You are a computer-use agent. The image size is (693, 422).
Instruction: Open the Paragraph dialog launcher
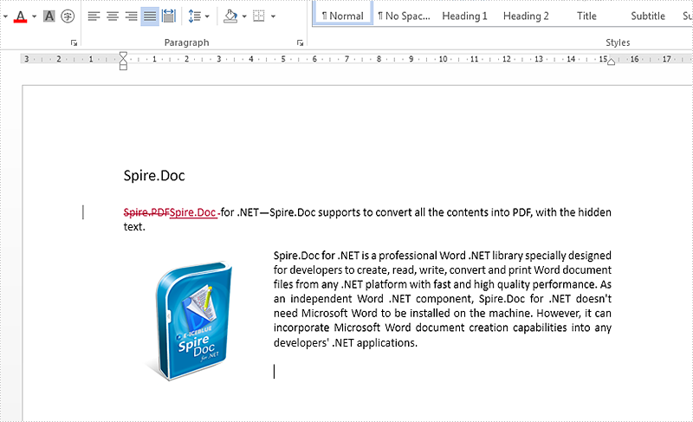point(300,42)
